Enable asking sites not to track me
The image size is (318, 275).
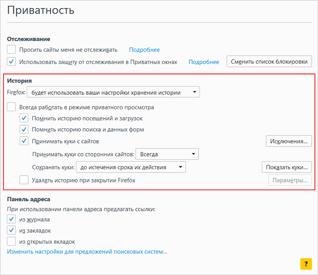pyautogui.click(x=11, y=49)
